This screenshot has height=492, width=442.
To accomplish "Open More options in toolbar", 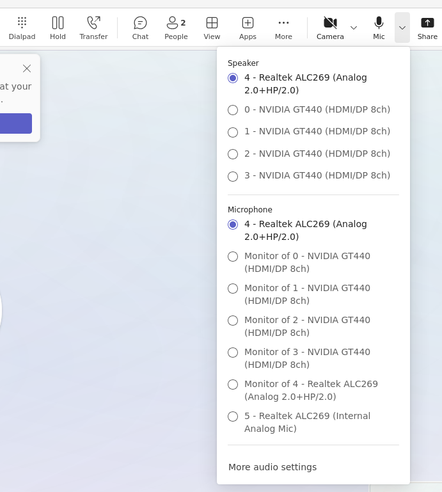I will coord(283,28).
